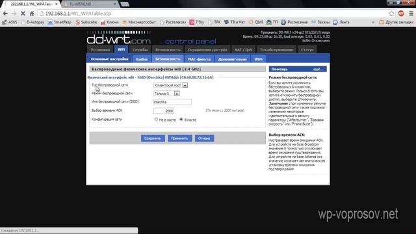Open the Заказы bookmark

320,22
